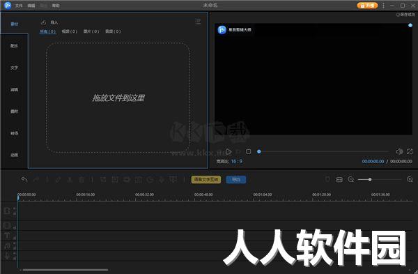Open the 叠附 sidebar tab
This screenshot has height=274, width=418.
[14, 112]
